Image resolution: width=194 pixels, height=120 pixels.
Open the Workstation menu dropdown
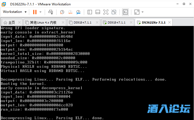click(14, 12)
